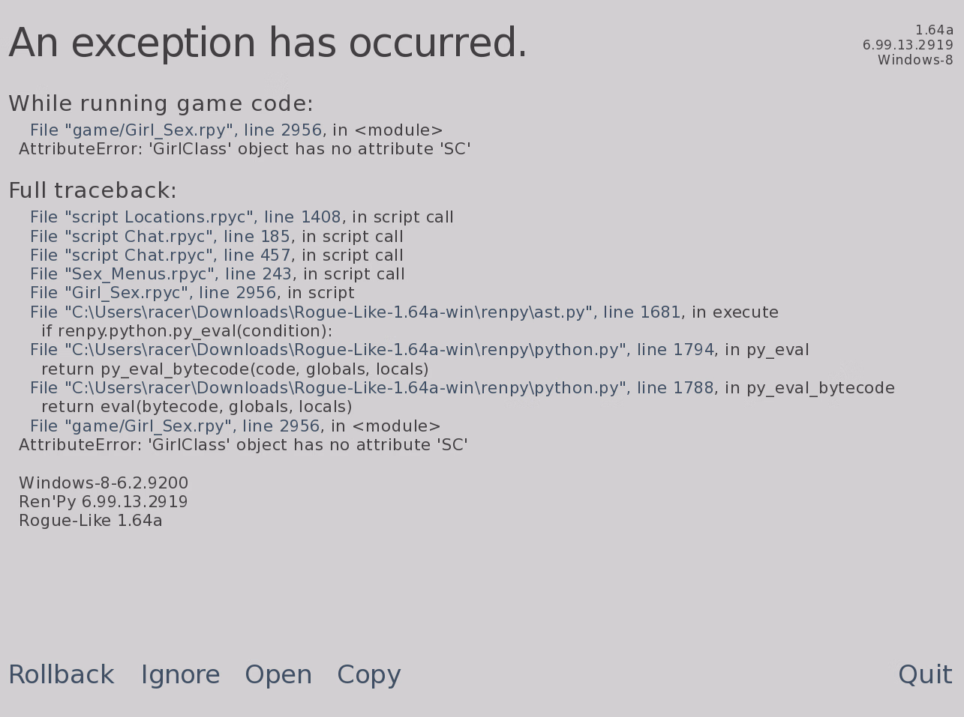
Task: Click the 'An exception has occurred.' heading
Action: click(x=268, y=43)
